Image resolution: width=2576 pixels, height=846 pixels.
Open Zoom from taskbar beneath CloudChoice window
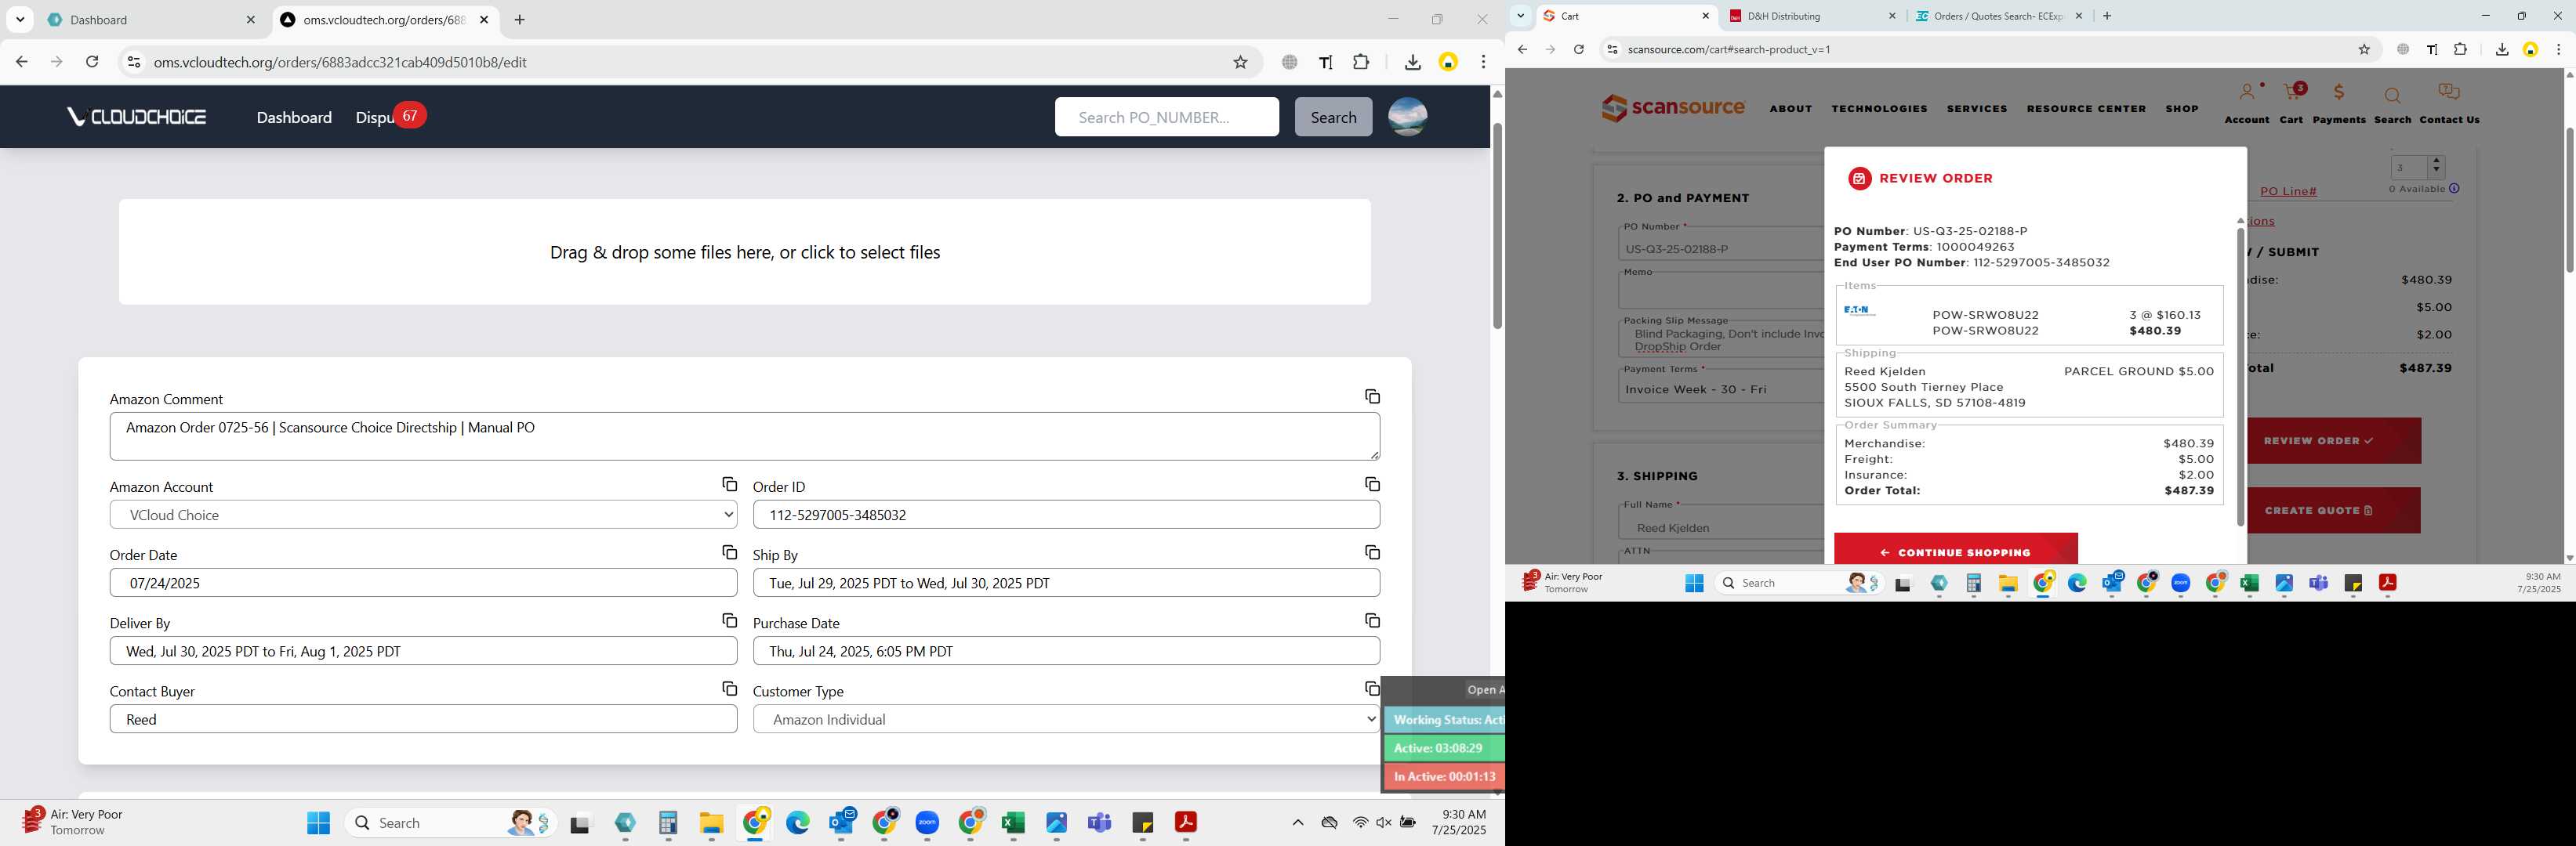point(927,823)
